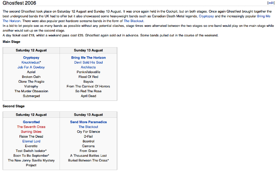
Task: Select The Murder Obsession text
Action: point(31,91)
